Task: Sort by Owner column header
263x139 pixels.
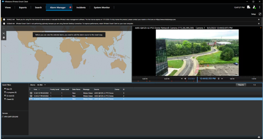Action: point(118,89)
